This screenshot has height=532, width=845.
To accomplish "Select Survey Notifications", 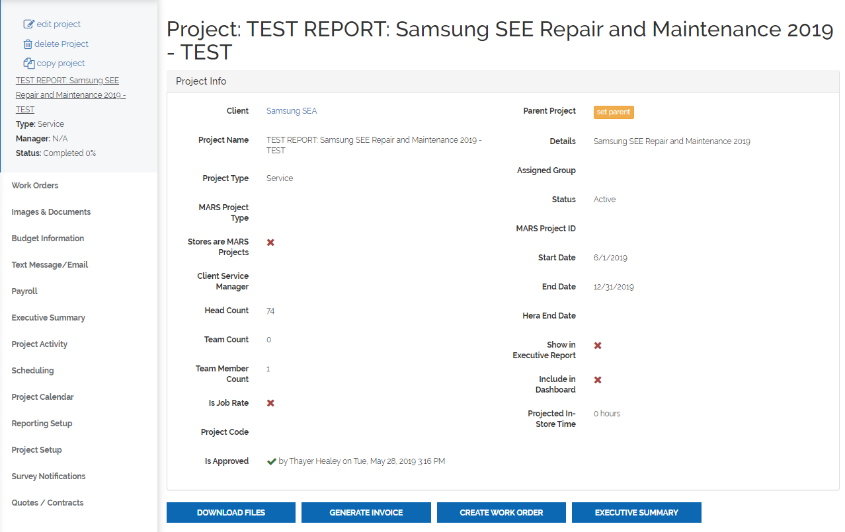I will click(48, 476).
